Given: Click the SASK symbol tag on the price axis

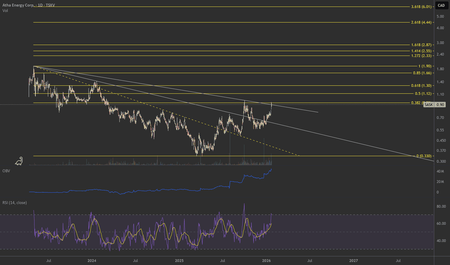Looking at the screenshot, I should pos(428,105).
